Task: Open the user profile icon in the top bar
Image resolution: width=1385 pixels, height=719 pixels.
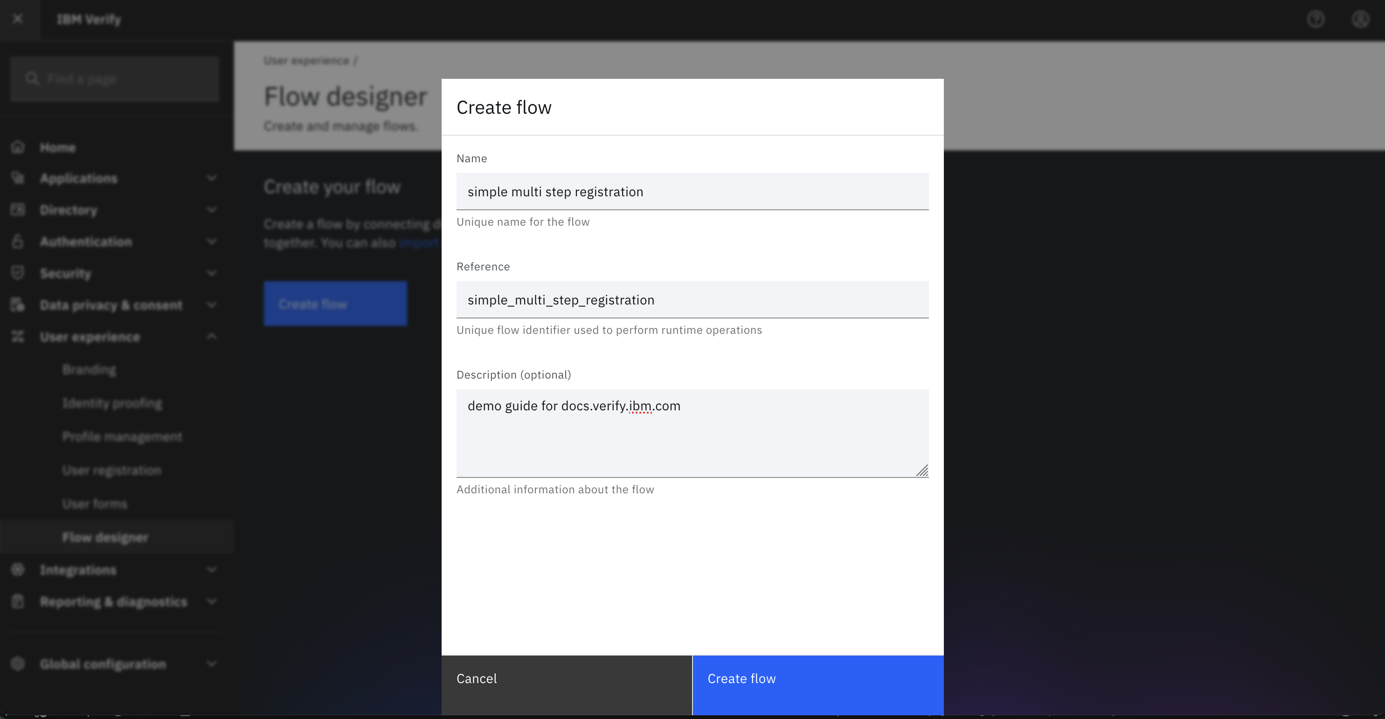Action: click(x=1360, y=20)
